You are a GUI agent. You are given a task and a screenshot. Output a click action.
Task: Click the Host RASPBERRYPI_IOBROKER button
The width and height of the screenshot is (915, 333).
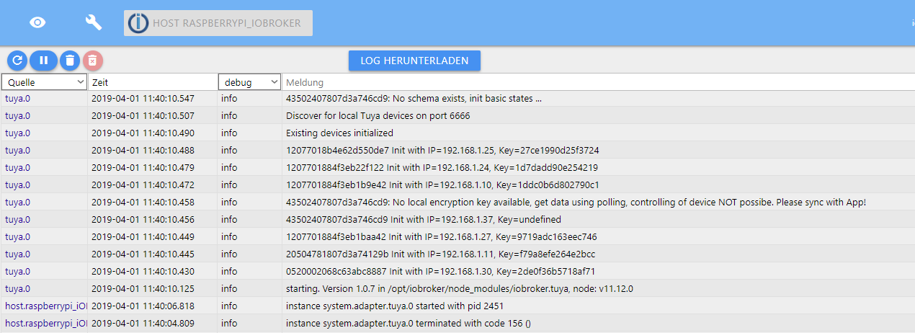(x=218, y=23)
